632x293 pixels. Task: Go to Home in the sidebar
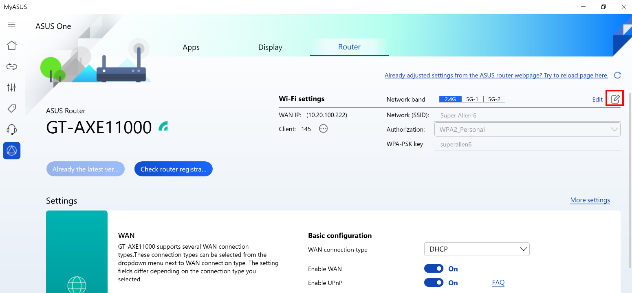point(12,45)
